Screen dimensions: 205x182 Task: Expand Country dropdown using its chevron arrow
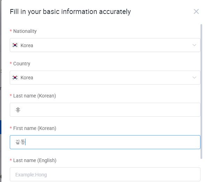[194, 78]
